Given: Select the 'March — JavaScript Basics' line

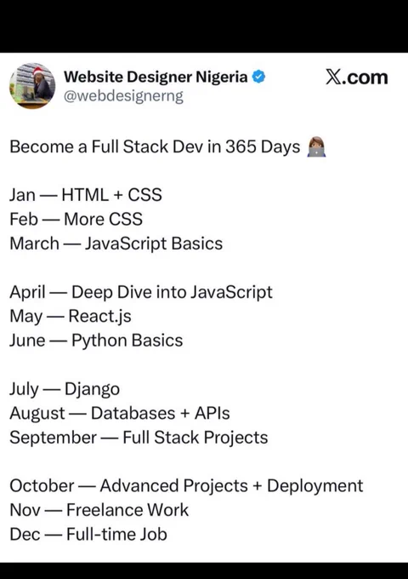Looking at the screenshot, I should (116, 244).
